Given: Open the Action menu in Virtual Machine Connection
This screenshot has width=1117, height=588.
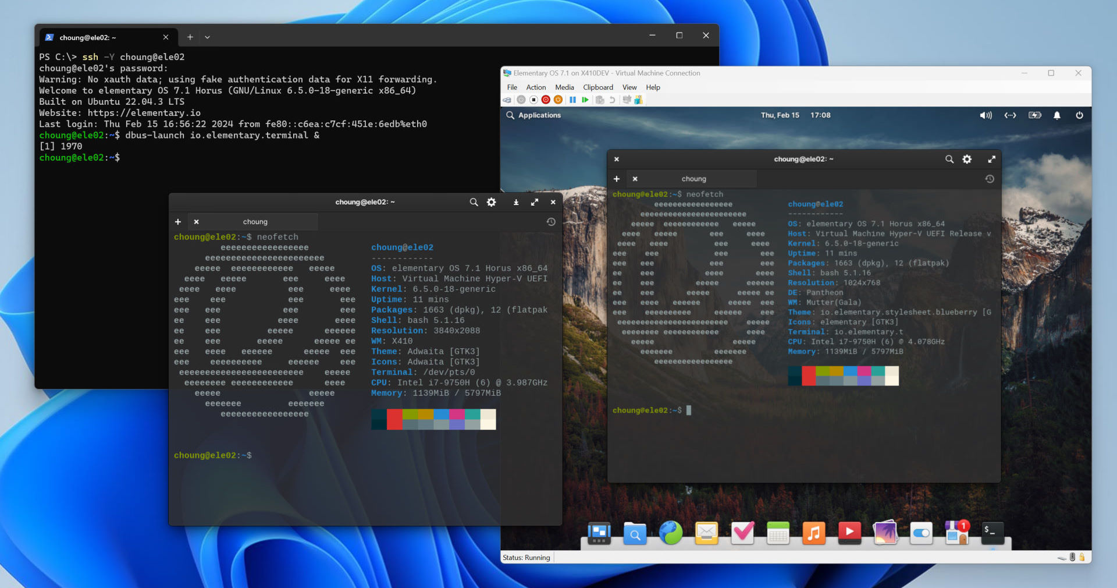Looking at the screenshot, I should pos(536,87).
